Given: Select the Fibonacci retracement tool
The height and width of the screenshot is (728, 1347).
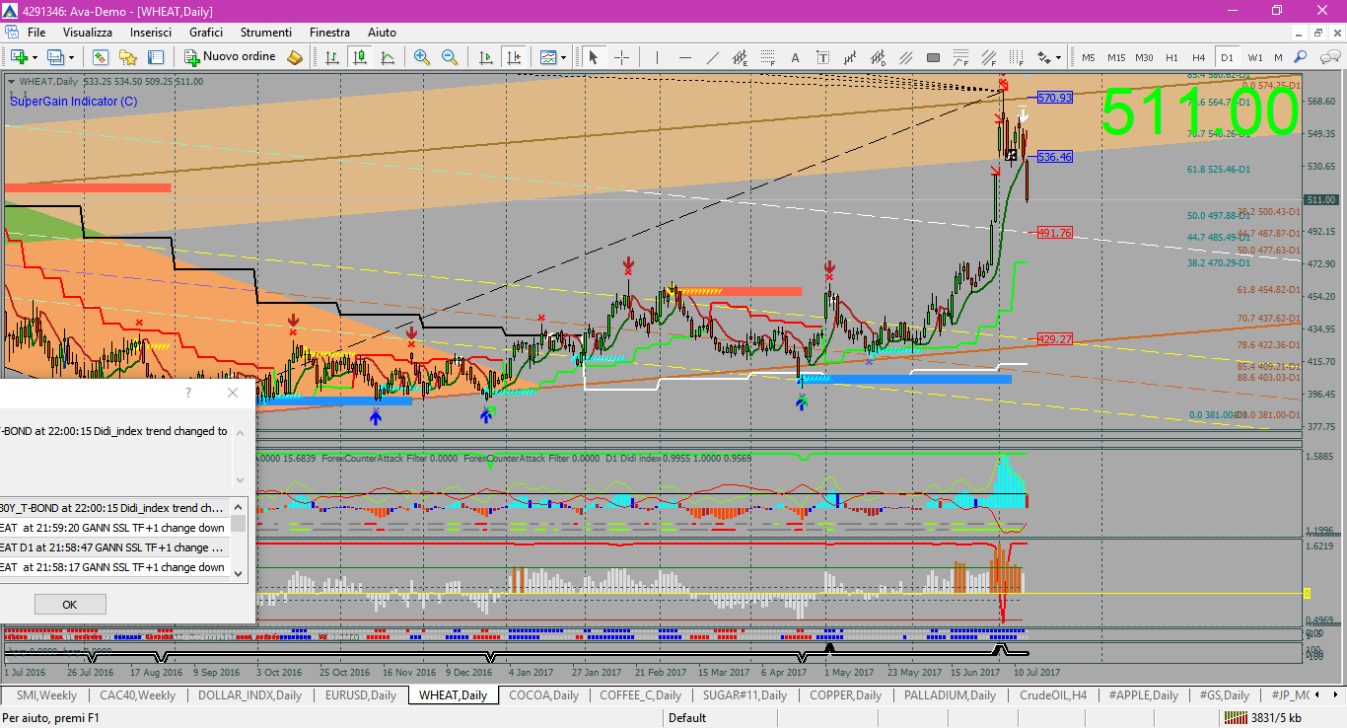Looking at the screenshot, I should (767, 57).
